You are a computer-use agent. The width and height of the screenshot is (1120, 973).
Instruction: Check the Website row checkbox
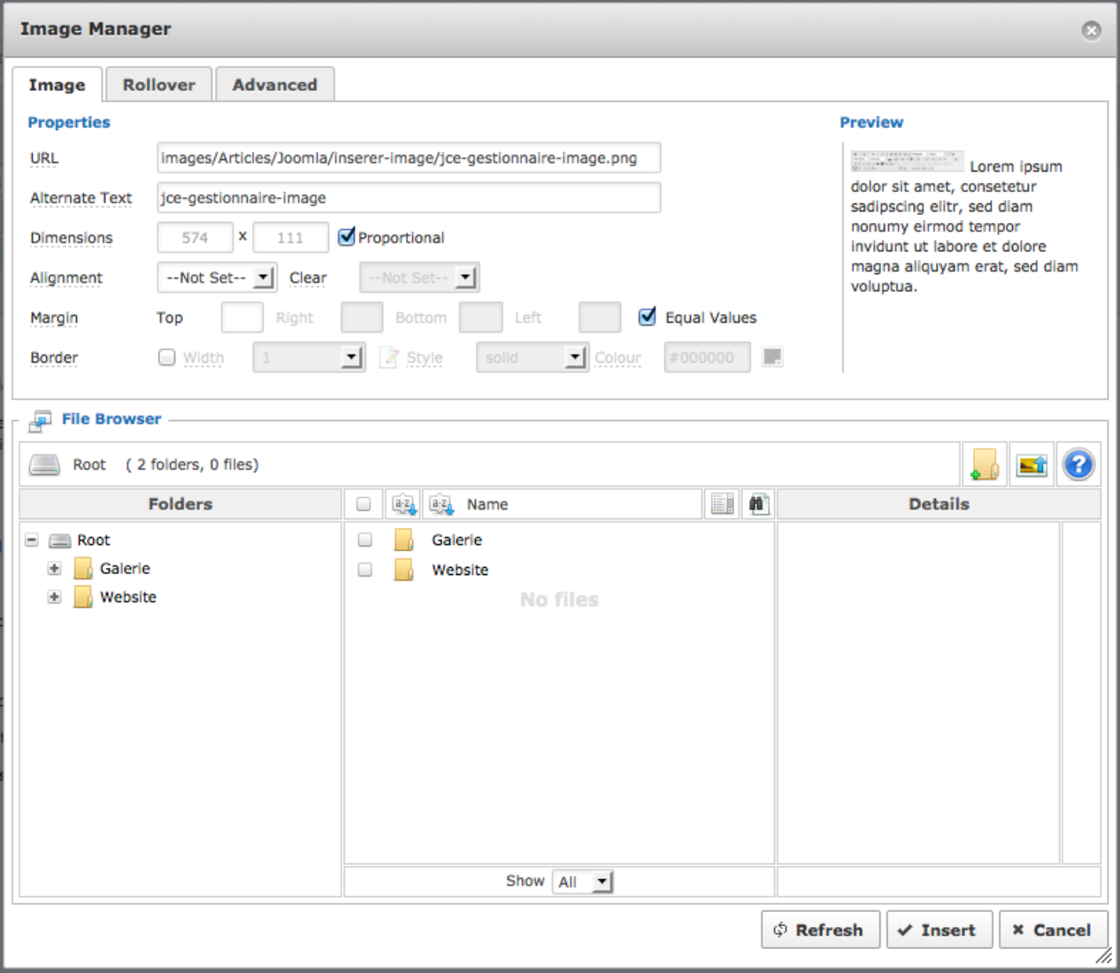click(x=364, y=570)
